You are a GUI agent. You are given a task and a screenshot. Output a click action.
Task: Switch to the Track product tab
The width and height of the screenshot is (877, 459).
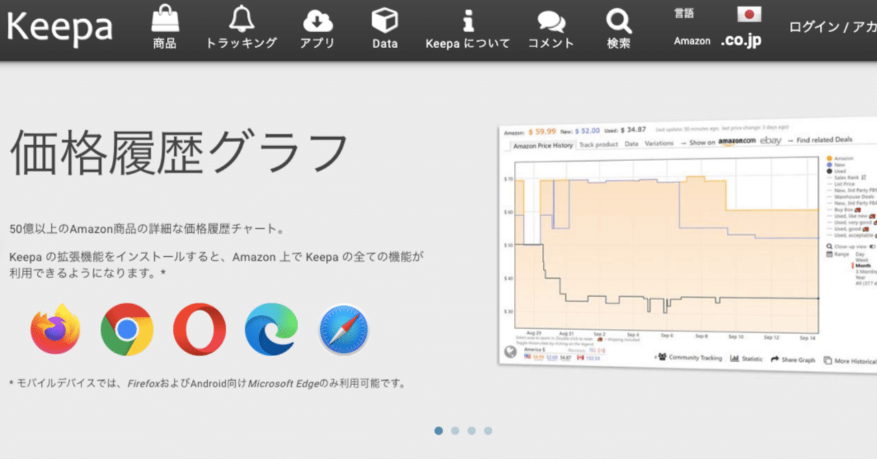598,145
